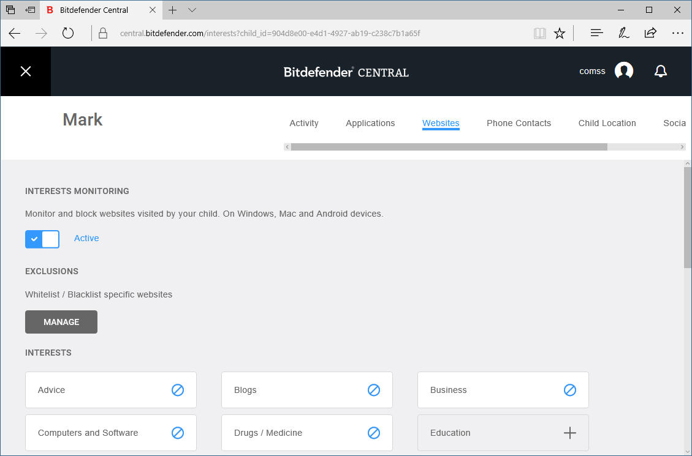Close the panel using the X icon

[x=25, y=71]
